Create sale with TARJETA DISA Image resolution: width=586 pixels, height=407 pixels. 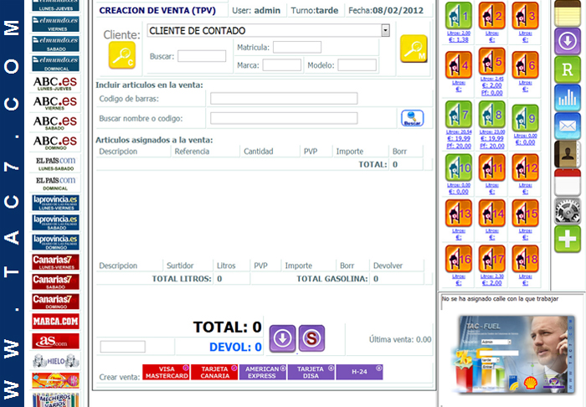(x=311, y=372)
